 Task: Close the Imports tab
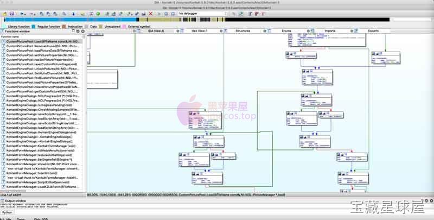pos(308,31)
